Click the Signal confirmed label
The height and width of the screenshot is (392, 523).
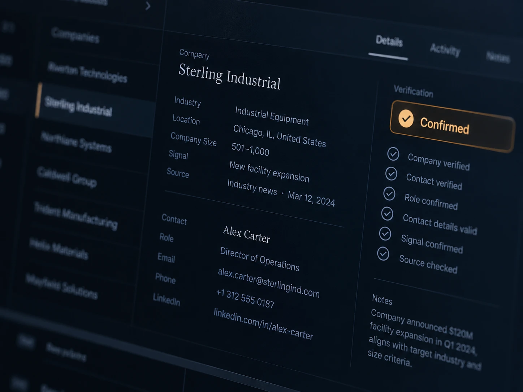(x=432, y=244)
